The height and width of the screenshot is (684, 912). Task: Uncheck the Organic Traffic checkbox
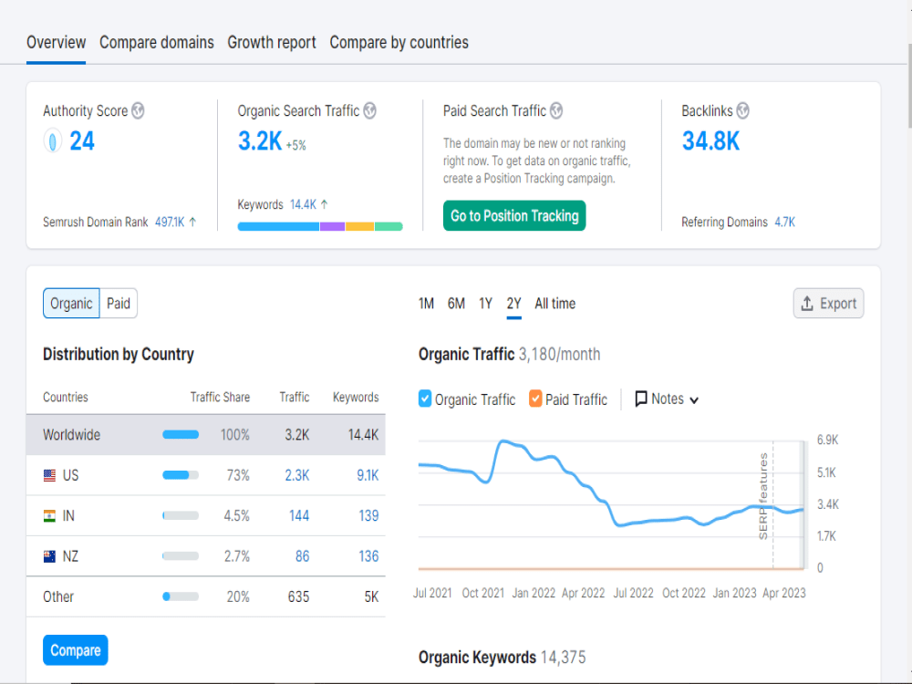point(425,399)
